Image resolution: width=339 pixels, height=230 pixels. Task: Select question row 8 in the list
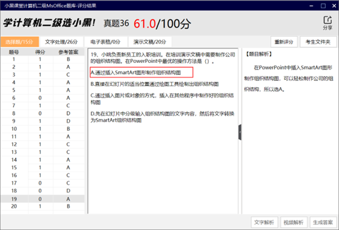coord(42,114)
